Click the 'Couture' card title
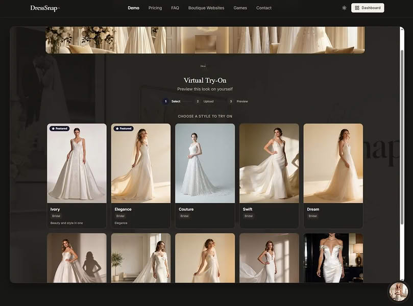 pos(186,209)
